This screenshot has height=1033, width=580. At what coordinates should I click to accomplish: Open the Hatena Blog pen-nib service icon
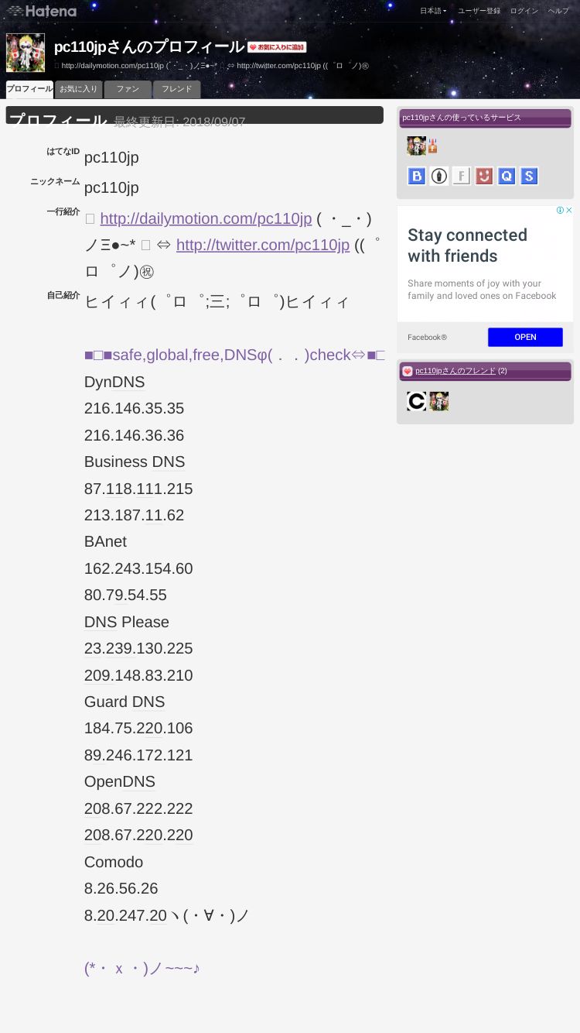[439, 176]
